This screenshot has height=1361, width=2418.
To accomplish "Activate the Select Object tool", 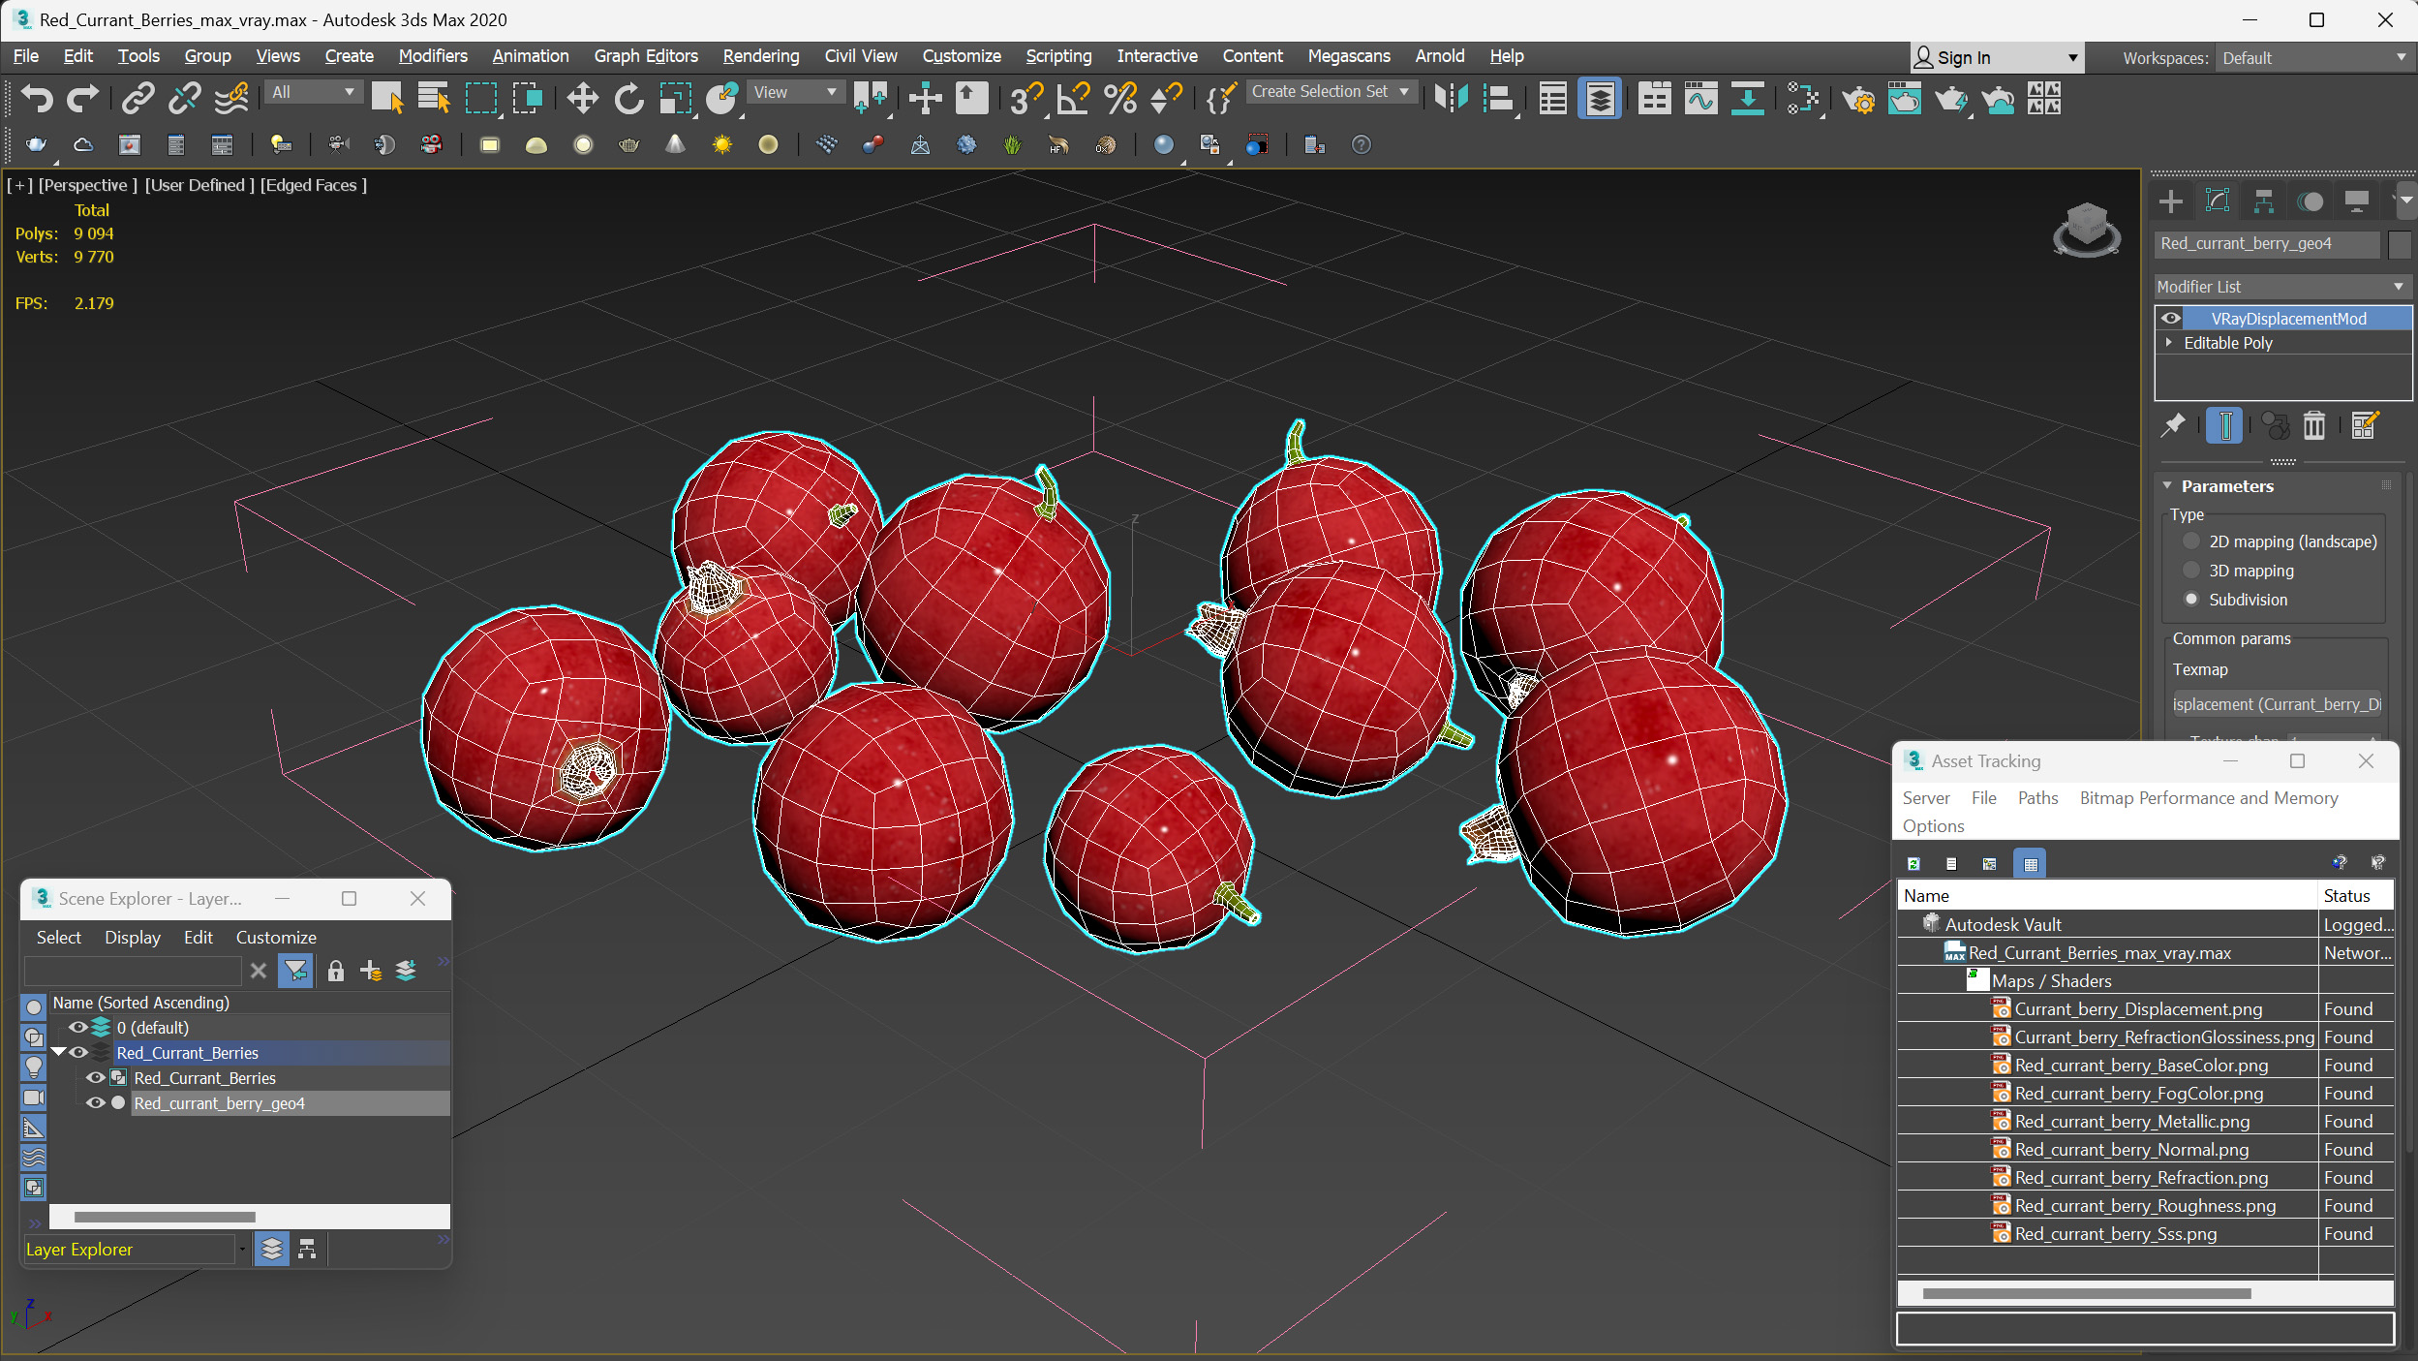I will 387,98.
